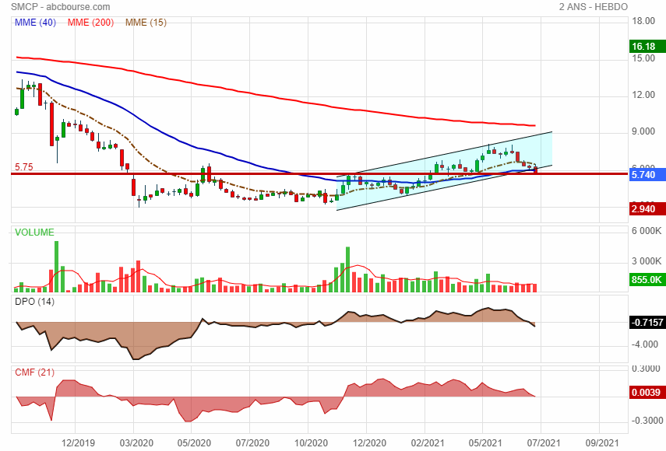Click the 9.000 price axis label
This screenshot has height=451, width=666.
[643, 132]
